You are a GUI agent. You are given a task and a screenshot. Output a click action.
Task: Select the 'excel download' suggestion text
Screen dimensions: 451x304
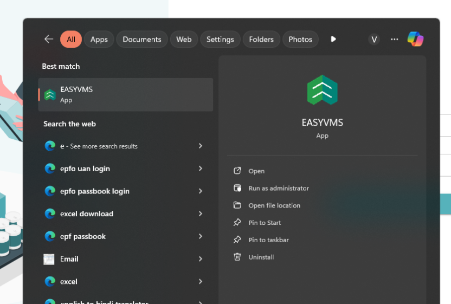coord(87,214)
